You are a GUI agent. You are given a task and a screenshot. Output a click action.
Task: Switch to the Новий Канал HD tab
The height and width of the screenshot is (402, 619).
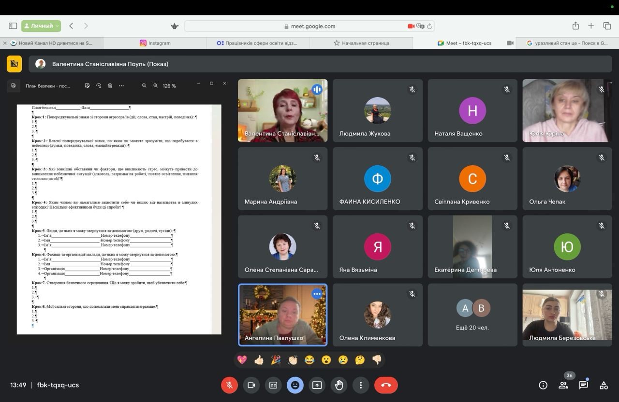(x=52, y=43)
